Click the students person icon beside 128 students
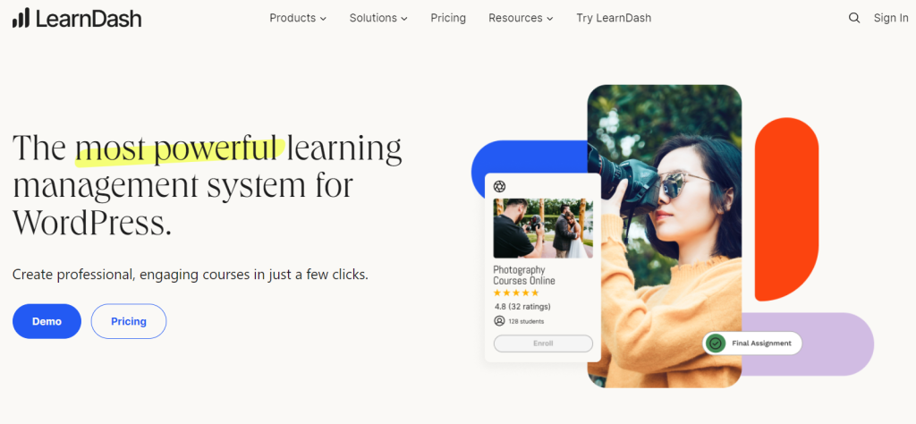The width and height of the screenshot is (916, 424). tap(499, 320)
